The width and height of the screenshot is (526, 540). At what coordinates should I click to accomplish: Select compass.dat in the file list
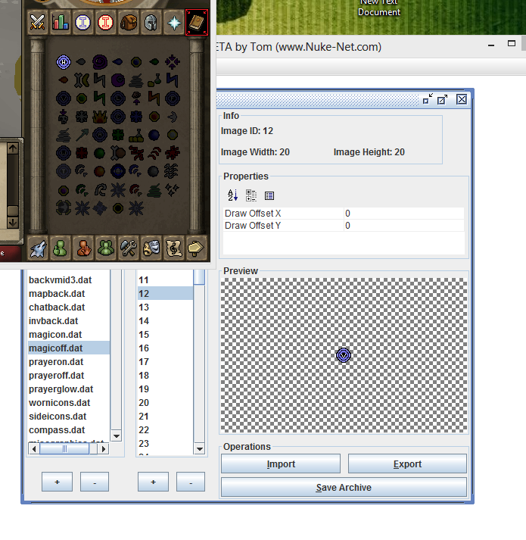tap(69, 430)
